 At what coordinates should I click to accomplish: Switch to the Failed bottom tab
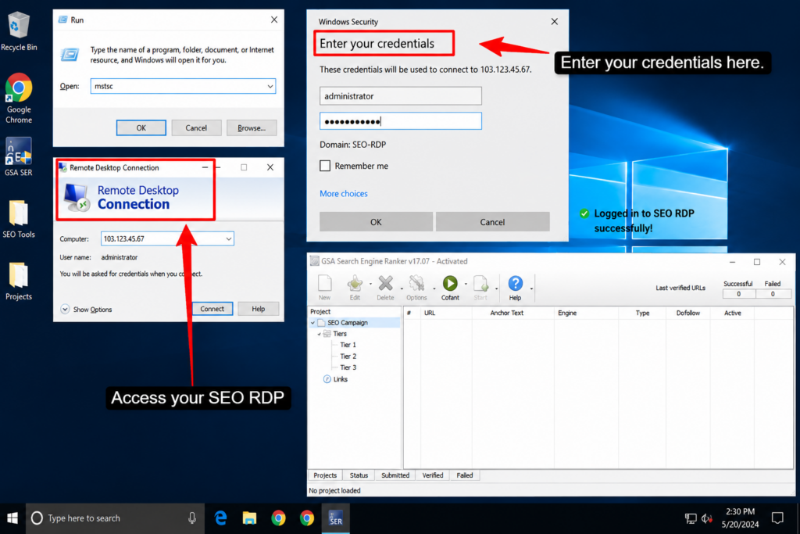point(464,475)
